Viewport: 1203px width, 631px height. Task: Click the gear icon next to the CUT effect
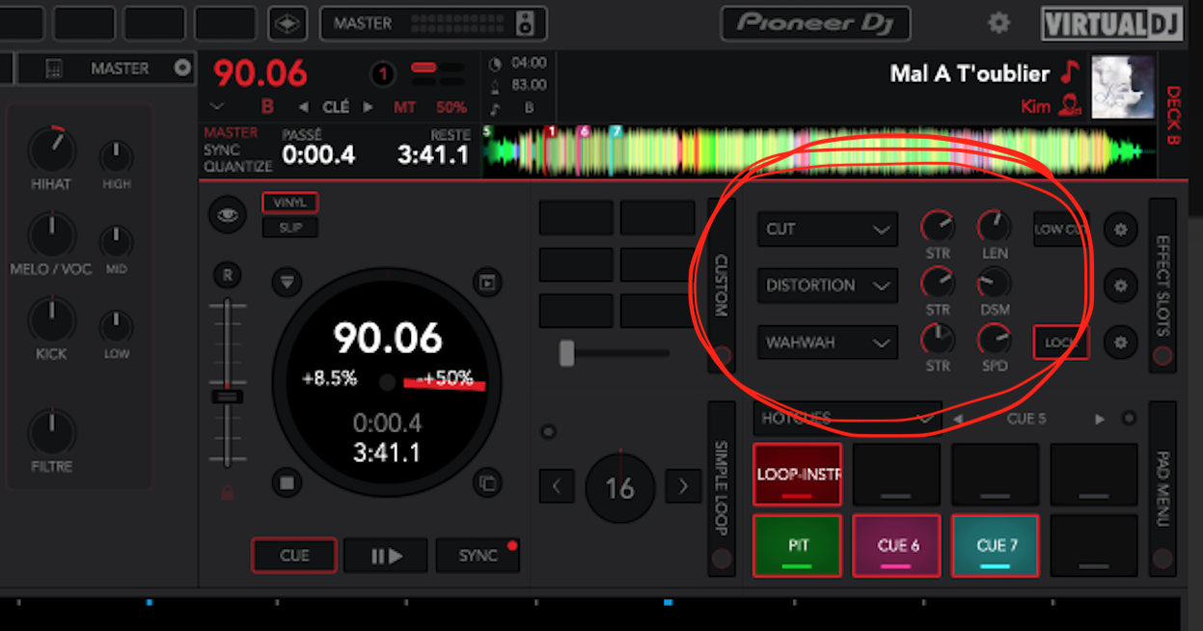coord(1120,230)
